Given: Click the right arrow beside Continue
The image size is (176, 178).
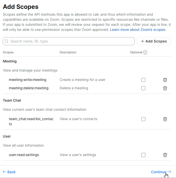Looking at the screenshot, I should coord(169,172).
